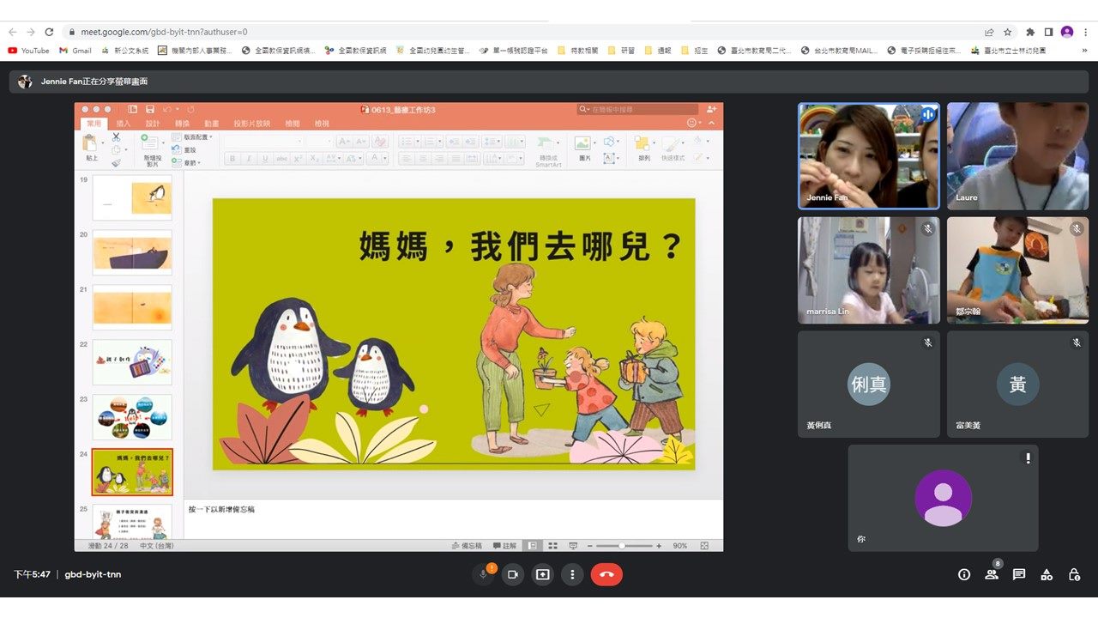
Task: Open the Gmail bookmark
Action: click(x=75, y=51)
